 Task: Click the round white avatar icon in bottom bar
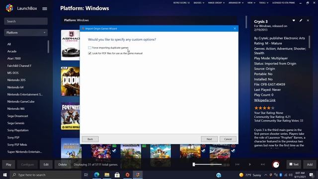click(x=276, y=165)
